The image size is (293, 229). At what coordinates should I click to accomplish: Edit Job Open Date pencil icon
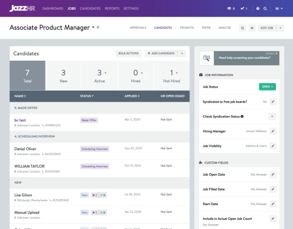tap(272, 174)
